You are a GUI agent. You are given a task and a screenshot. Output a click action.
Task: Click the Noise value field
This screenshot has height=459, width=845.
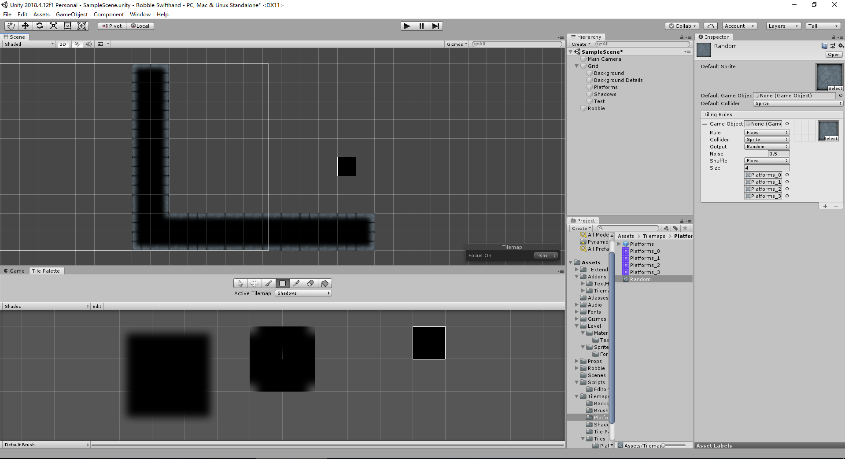click(x=779, y=154)
